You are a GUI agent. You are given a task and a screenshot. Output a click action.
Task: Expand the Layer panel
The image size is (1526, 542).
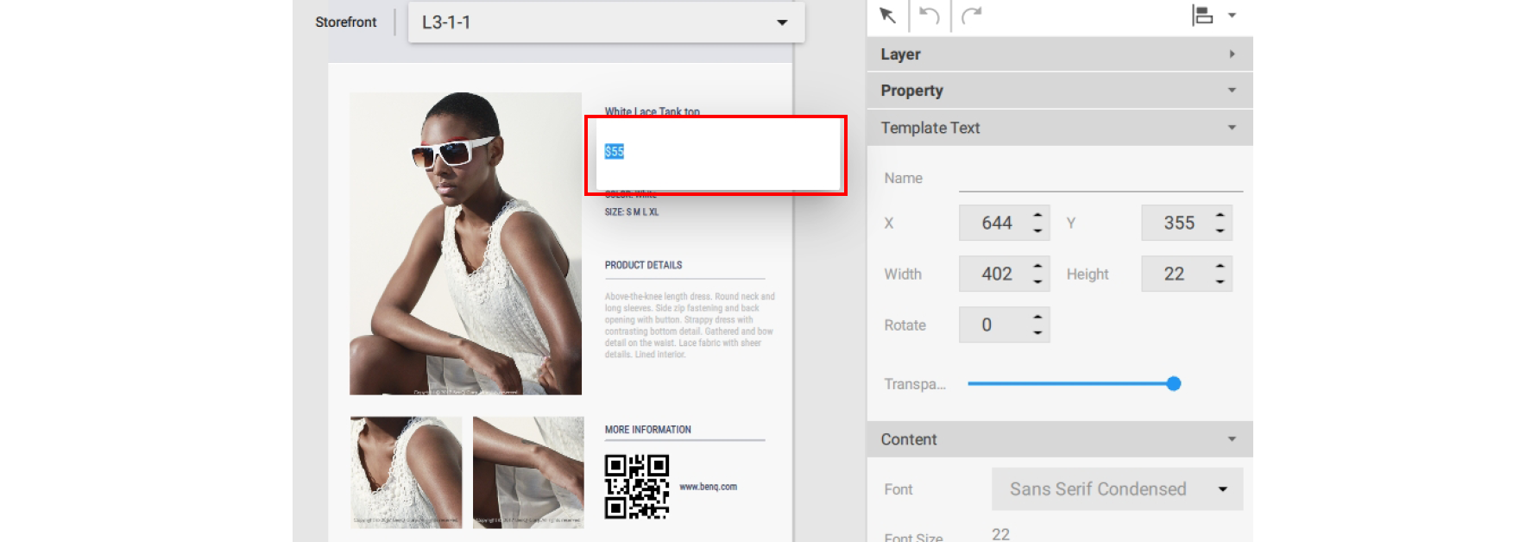(1232, 54)
